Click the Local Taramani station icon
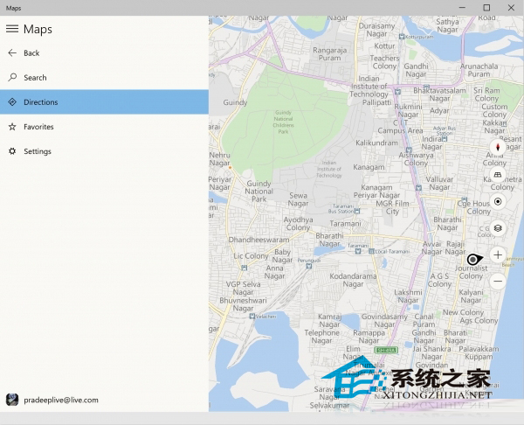 click(x=371, y=251)
